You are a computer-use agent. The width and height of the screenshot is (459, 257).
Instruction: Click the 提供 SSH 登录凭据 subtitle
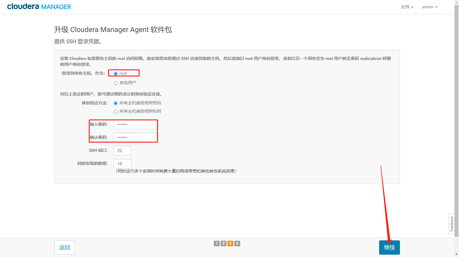pyautogui.click(x=78, y=41)
